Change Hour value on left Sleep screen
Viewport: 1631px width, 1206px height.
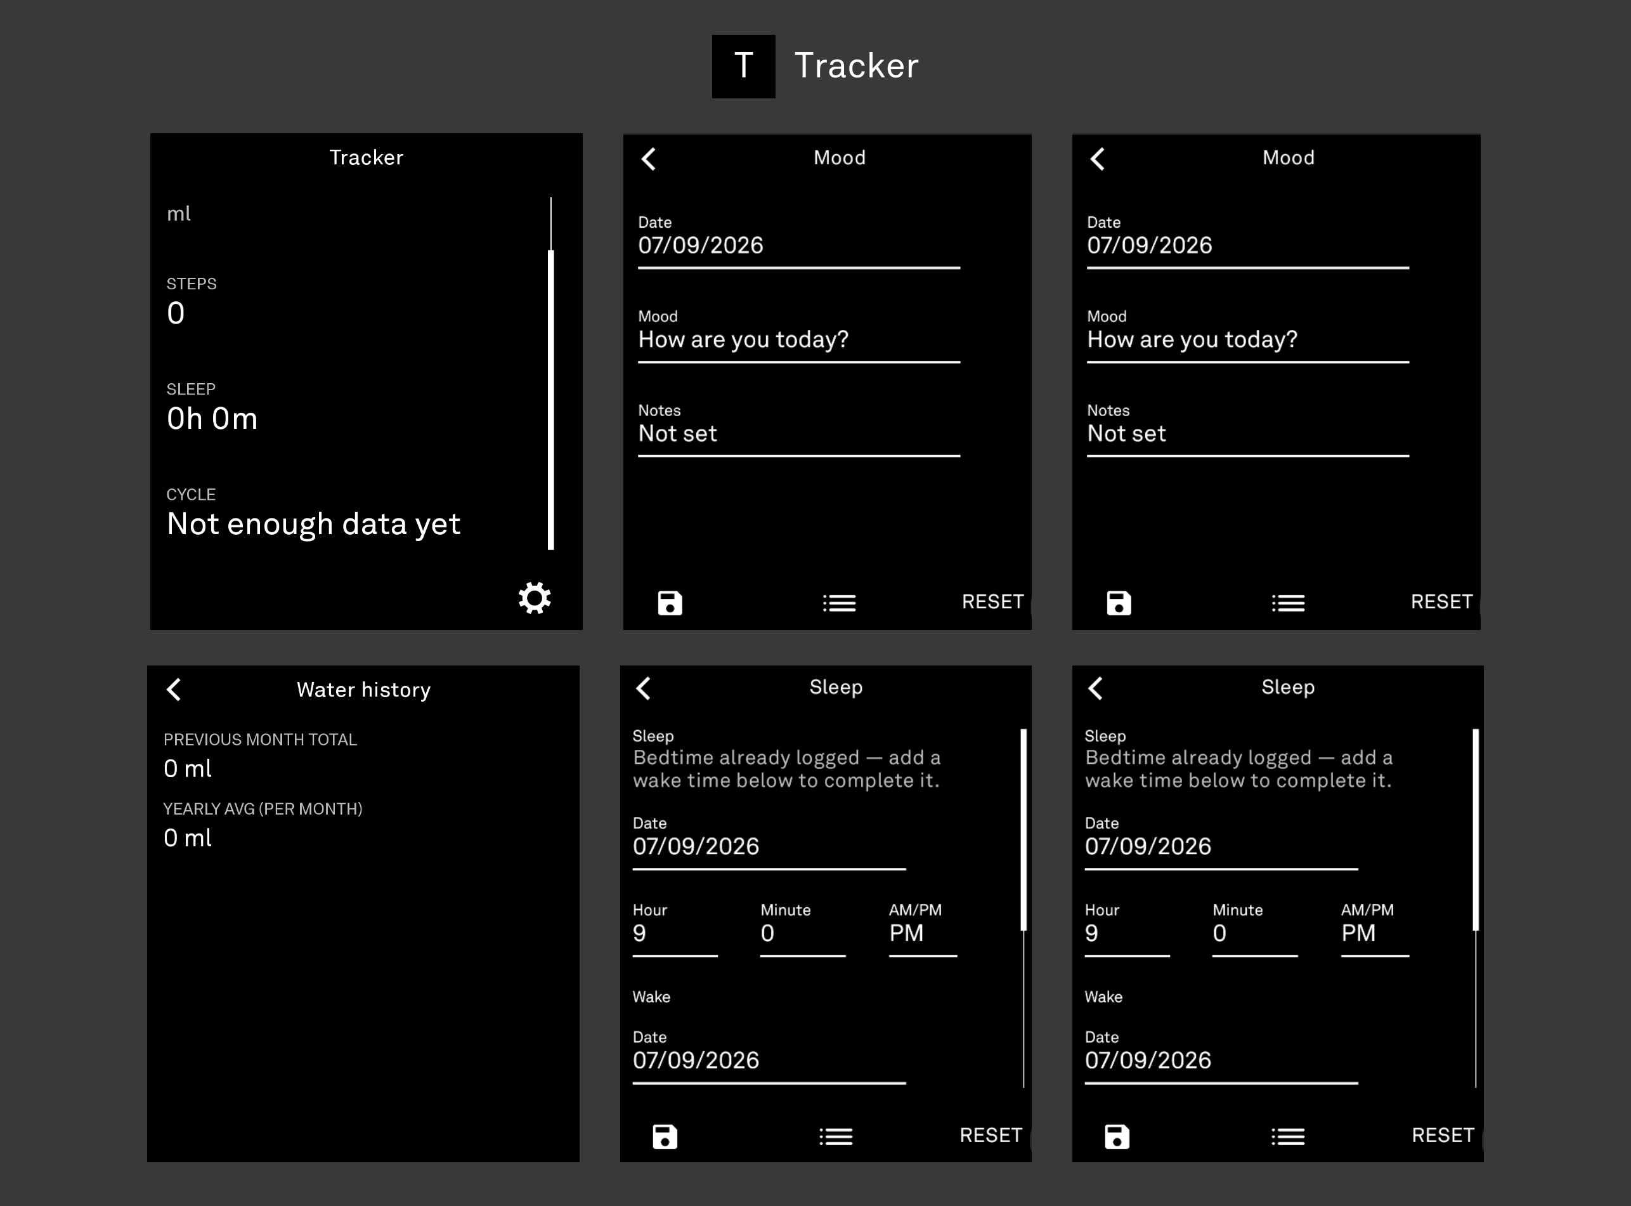click(x=675, y=929)
